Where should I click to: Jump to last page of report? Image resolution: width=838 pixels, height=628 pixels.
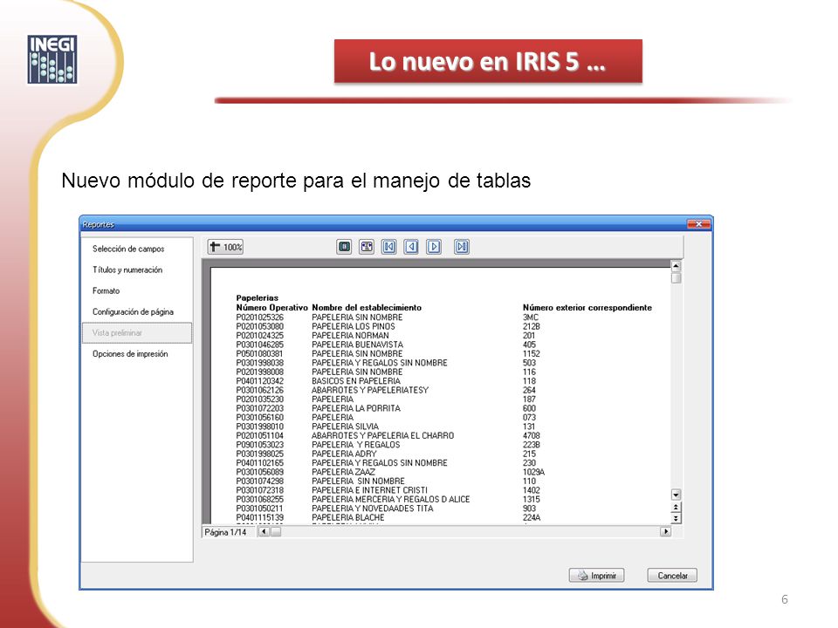[x=462, y=247]
